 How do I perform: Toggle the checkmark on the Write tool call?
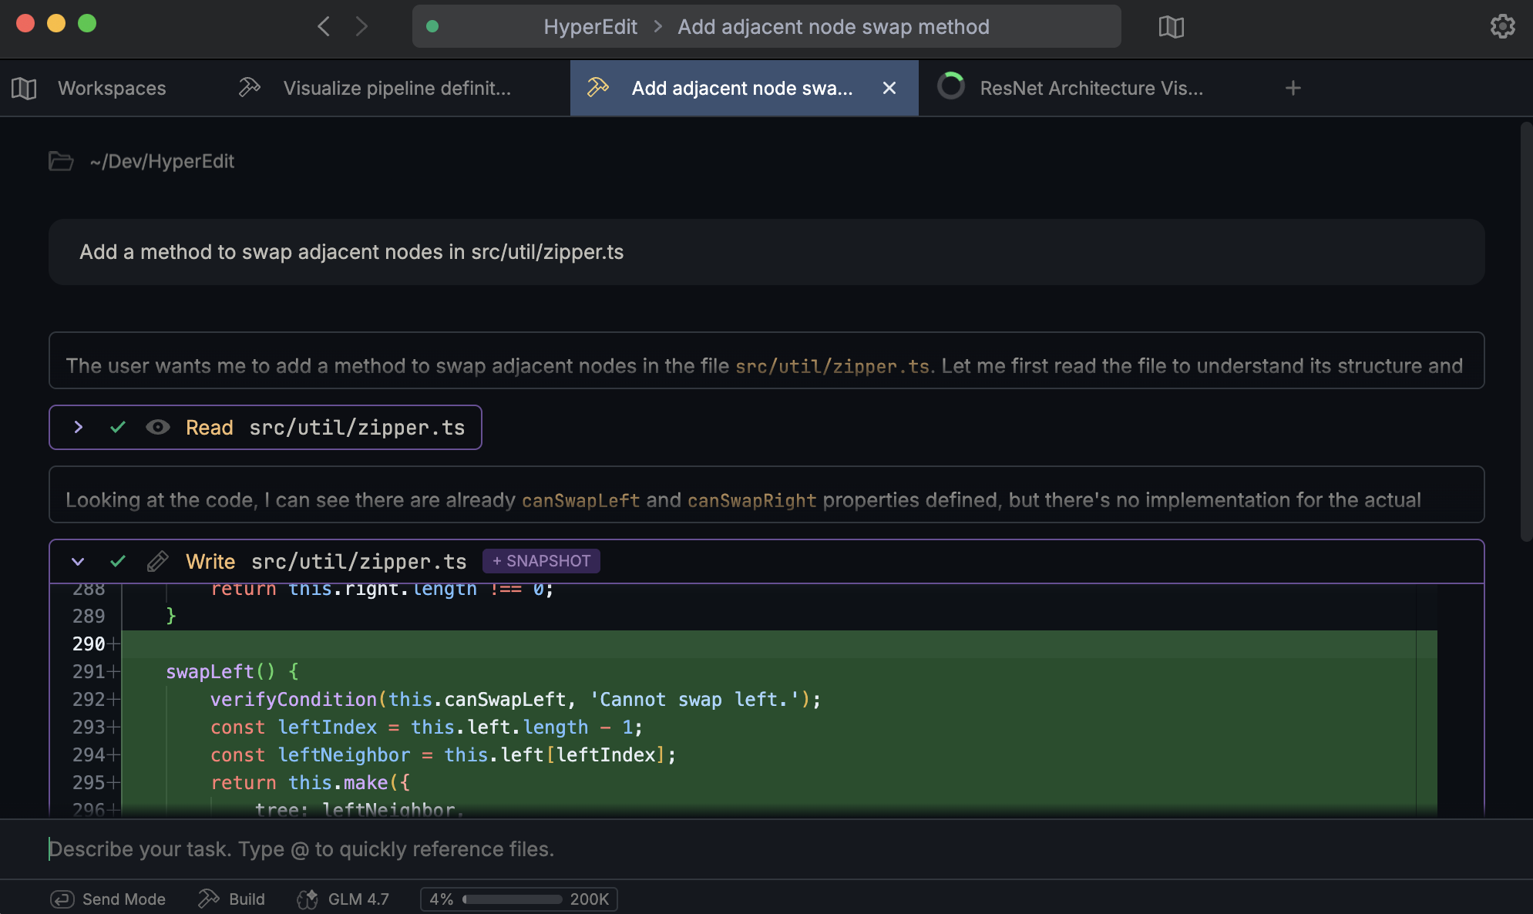point(117,561)
